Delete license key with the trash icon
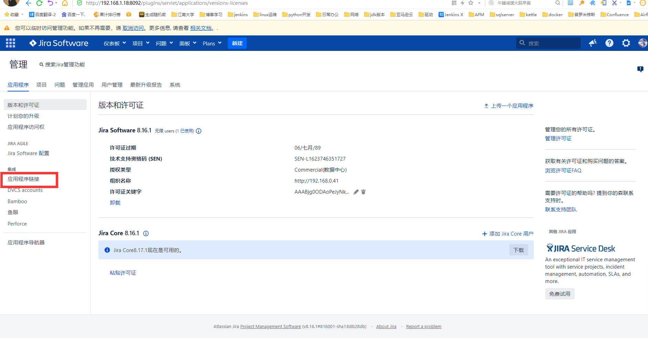Image resolution: width=648 pixels, height=338 pixels. 363,192
